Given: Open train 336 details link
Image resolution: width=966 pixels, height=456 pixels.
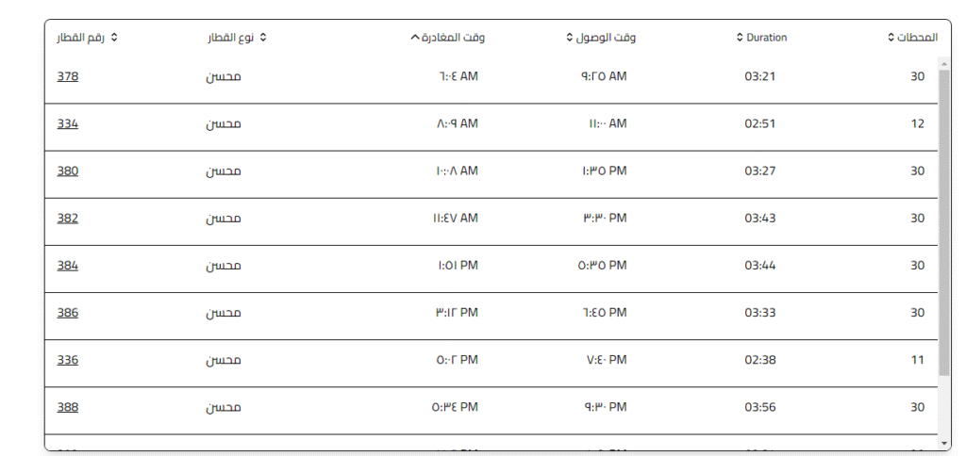Looking at the screenshot, I should coord(67,360).
